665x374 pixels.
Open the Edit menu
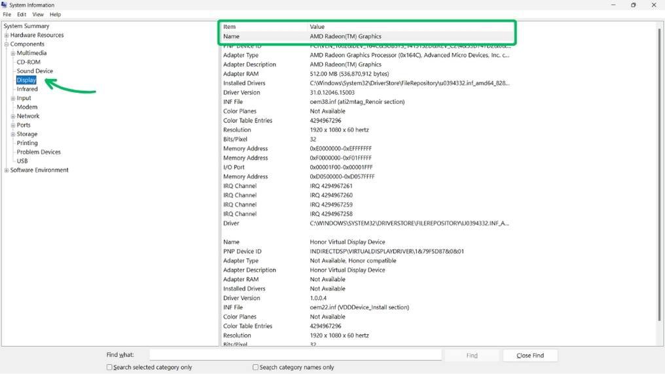coord(22,14)
